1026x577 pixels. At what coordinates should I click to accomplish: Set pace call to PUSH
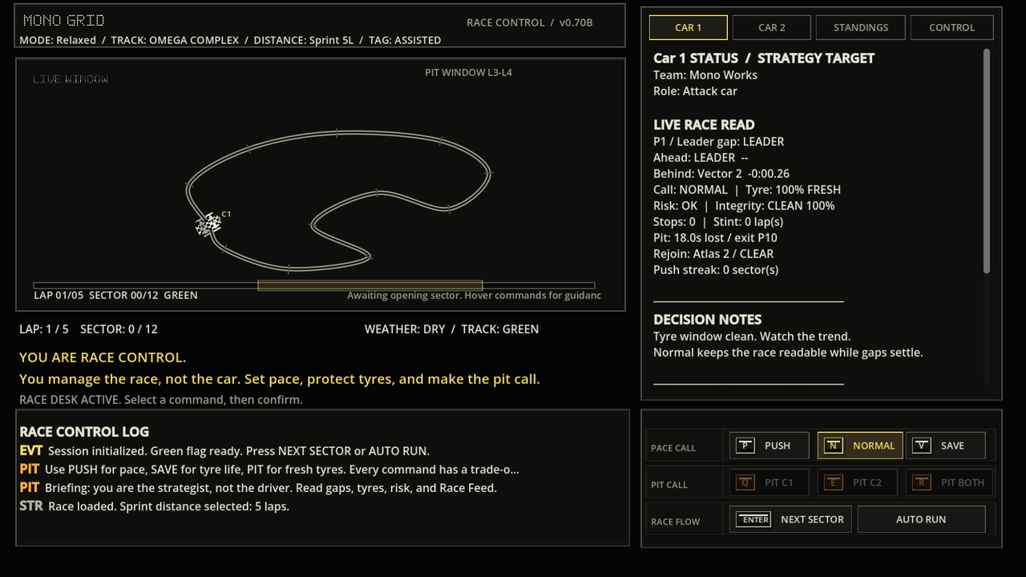pos(769,446)
